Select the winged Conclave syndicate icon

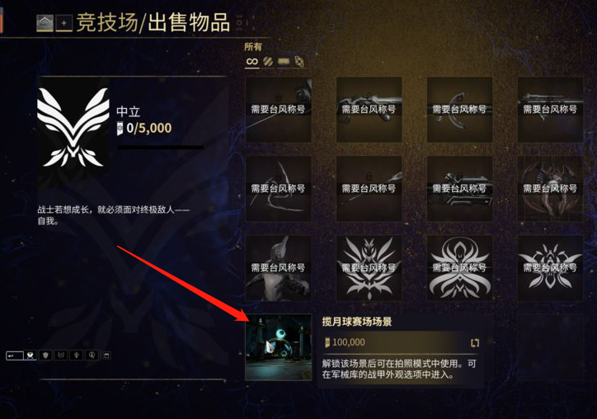point(31,355)
